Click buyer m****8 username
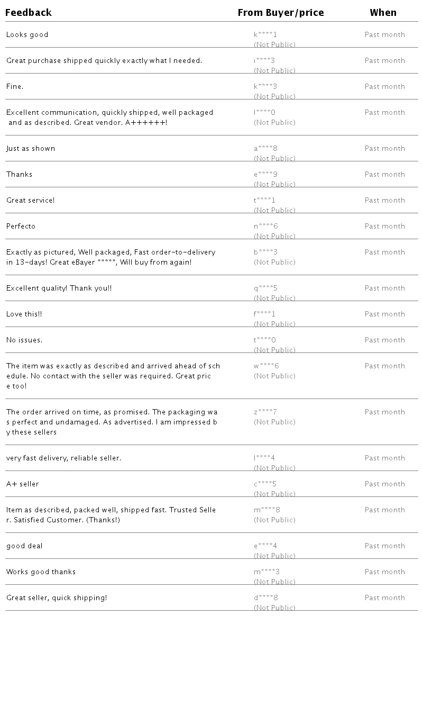 [267, 510]
